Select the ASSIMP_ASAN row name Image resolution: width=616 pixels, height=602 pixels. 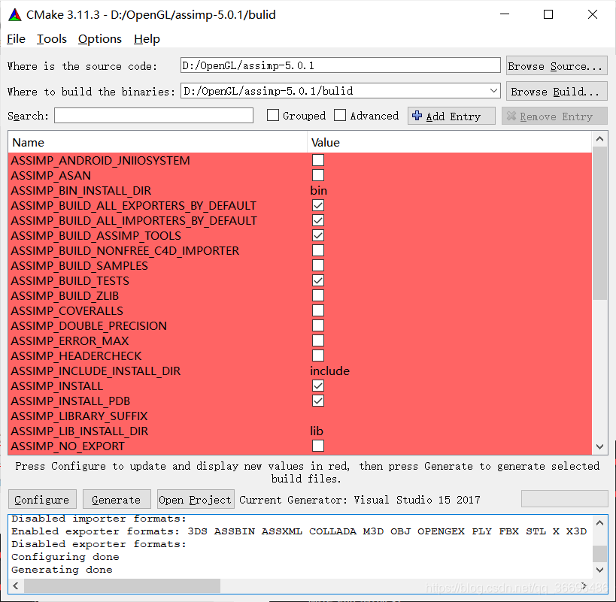tap(50, 175)
